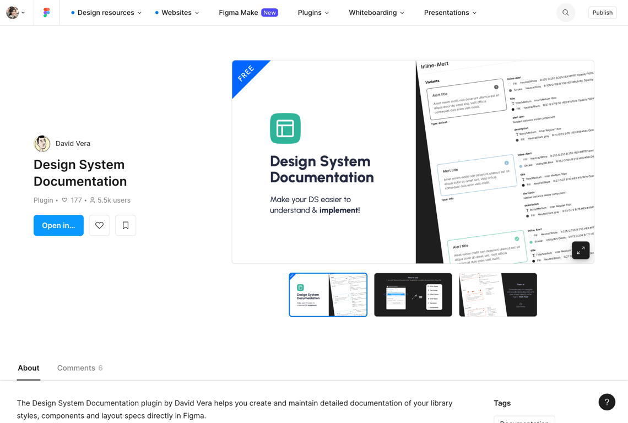The width and height of the screenshot is (628, 423).
Task: Click David Vera's author avatar
Action: [x=42, y=143]
